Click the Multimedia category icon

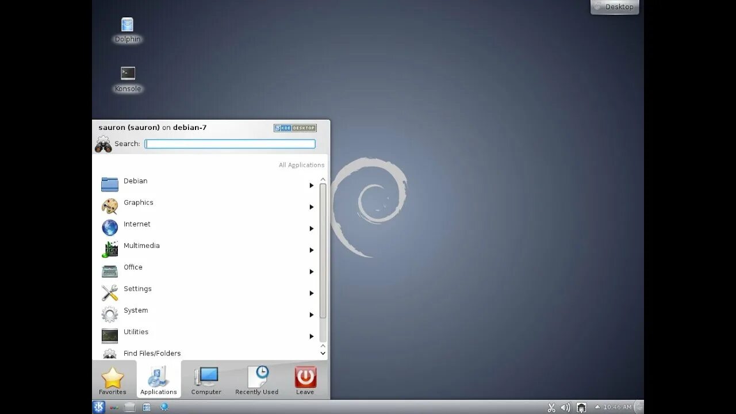click(x=110, y=249)
